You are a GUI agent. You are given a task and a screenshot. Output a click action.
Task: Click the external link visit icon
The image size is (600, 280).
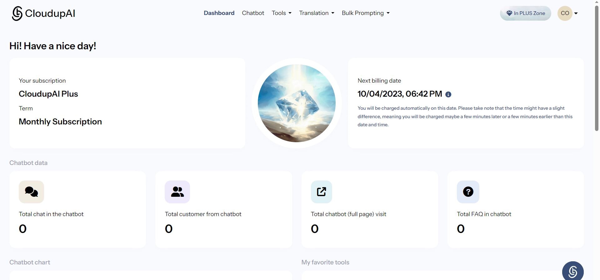pyautogui.click(x=322, y=192)
